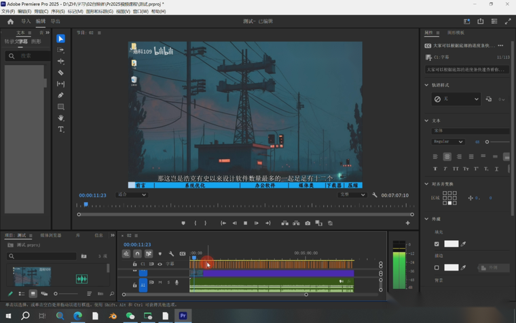The image size is (516, 323).
Task: Select the Pen tool
Action: click(x=60, y=95)
